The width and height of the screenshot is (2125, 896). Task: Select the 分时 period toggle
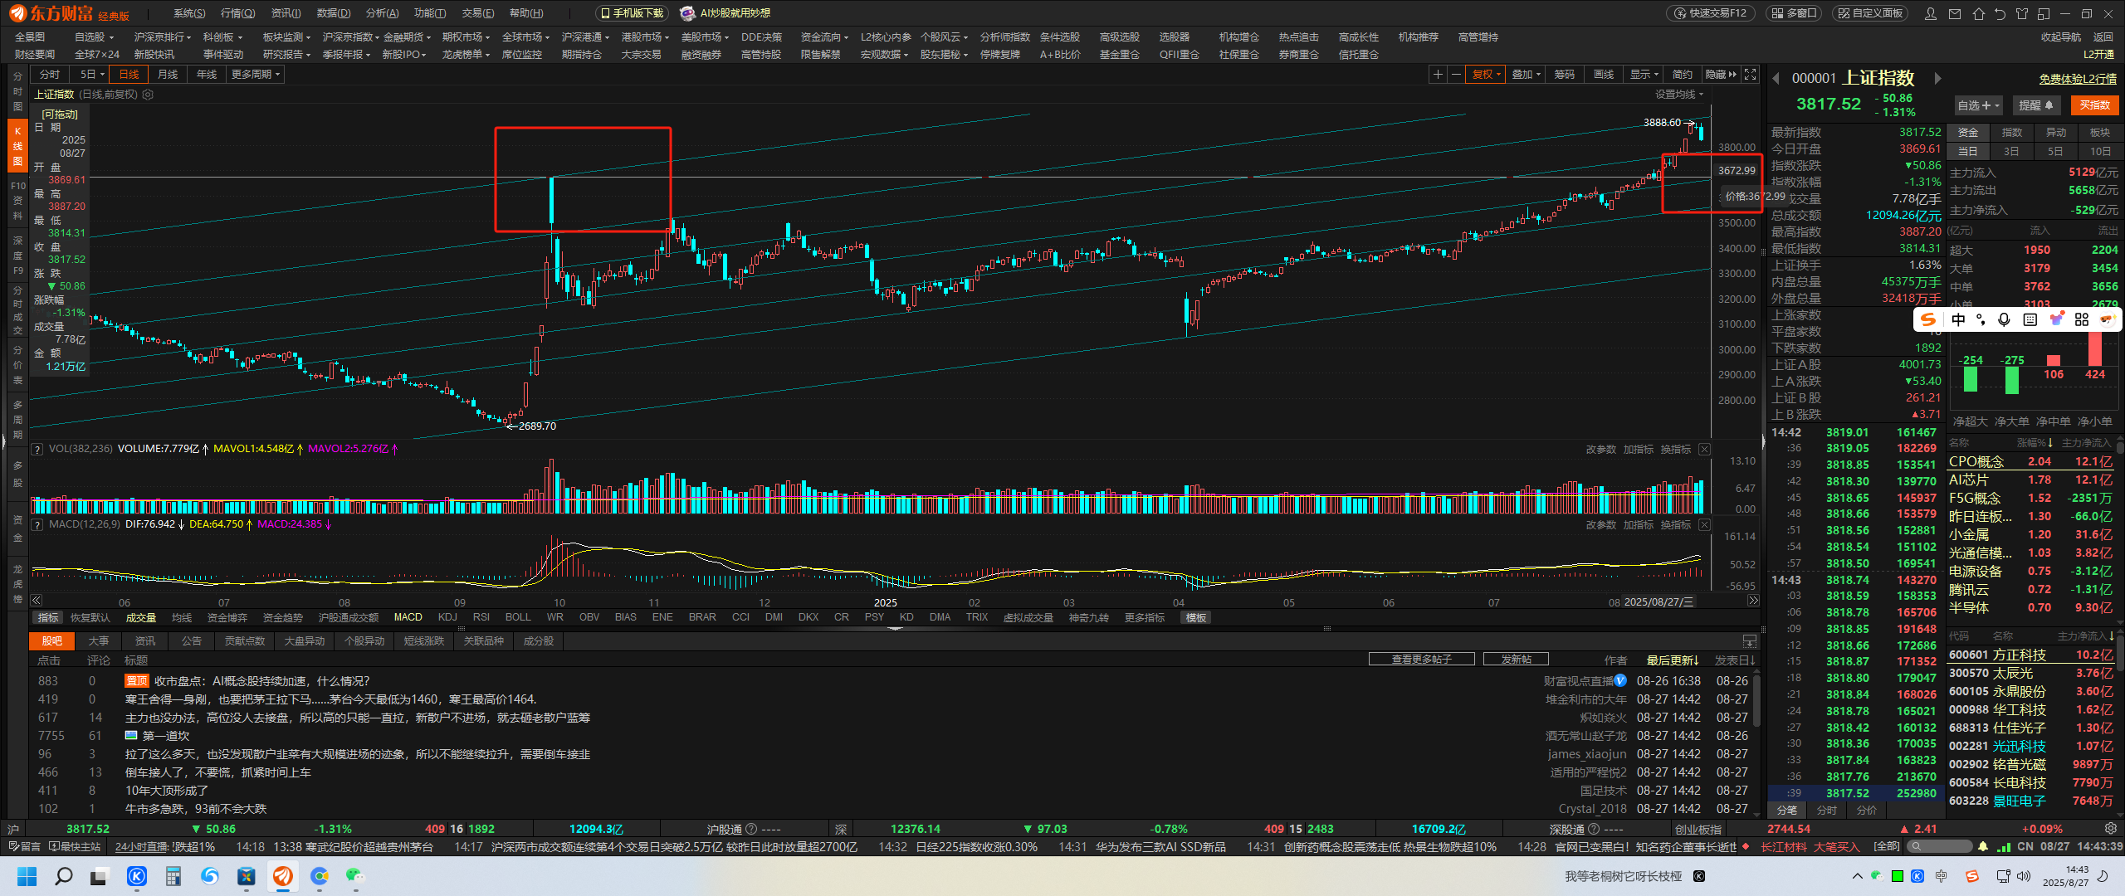click(x=50, y=75)
